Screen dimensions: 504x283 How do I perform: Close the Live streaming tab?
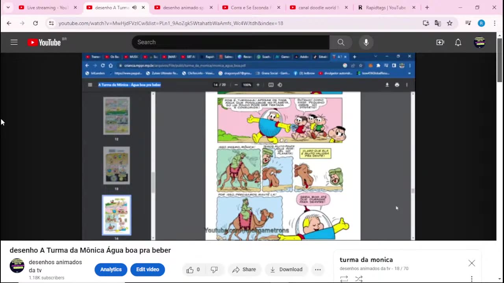tap(75, 7)
